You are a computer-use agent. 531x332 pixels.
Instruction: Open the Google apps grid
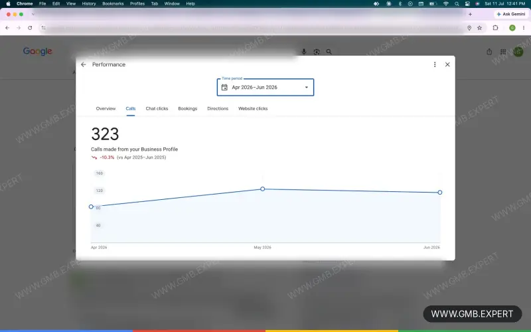pyautogui.click(x=503, y=52)
